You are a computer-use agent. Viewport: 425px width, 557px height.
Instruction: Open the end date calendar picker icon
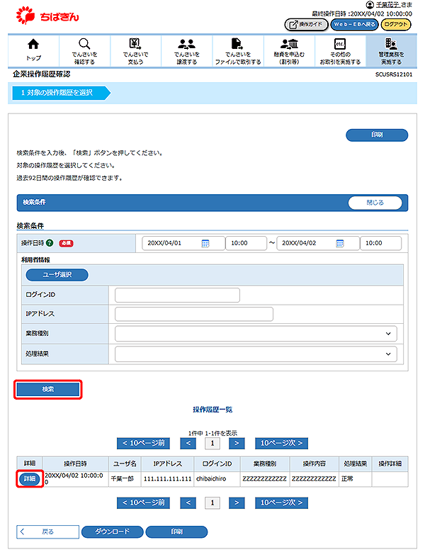tap(340, 243)
